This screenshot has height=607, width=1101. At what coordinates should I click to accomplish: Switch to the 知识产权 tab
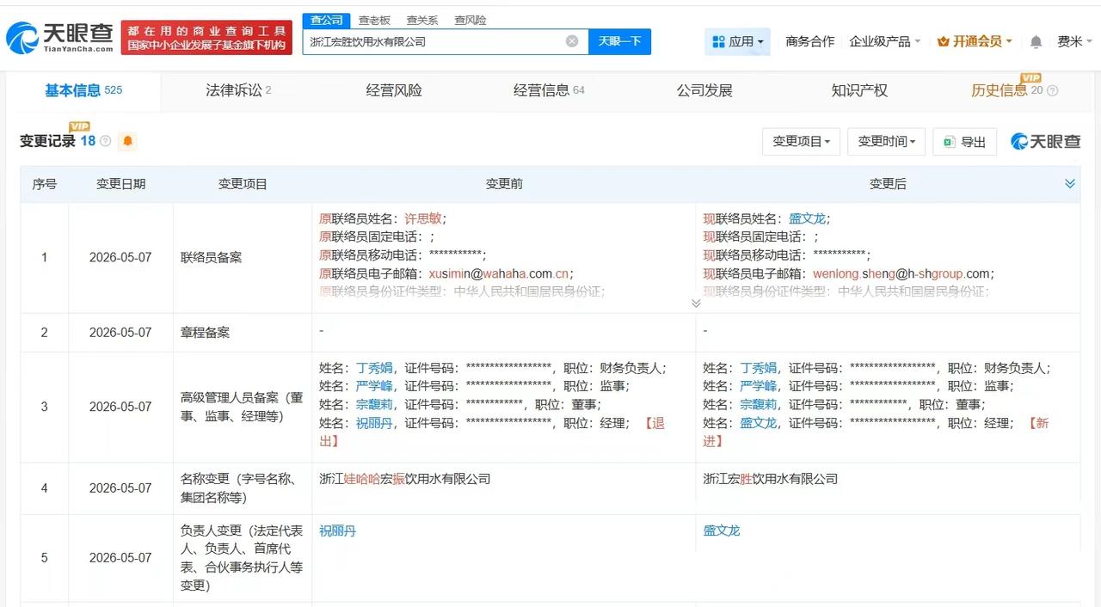pos(859,90)
